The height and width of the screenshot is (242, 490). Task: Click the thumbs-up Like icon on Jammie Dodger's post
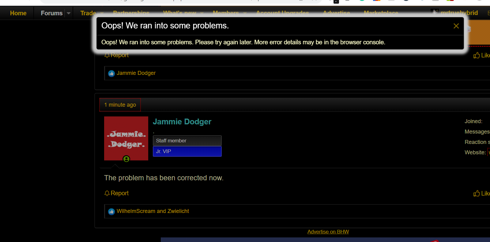point(477,193)
